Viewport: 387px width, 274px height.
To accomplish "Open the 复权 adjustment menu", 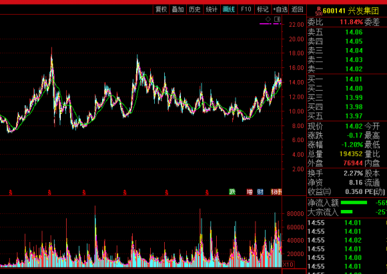I will point(161,9).
